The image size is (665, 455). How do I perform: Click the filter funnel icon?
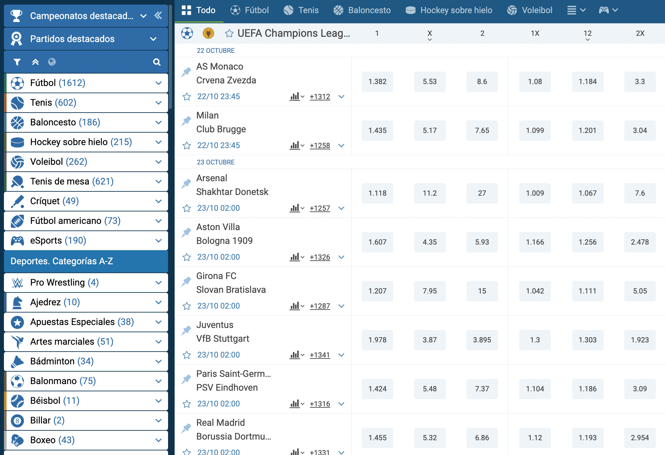(17, 62)
